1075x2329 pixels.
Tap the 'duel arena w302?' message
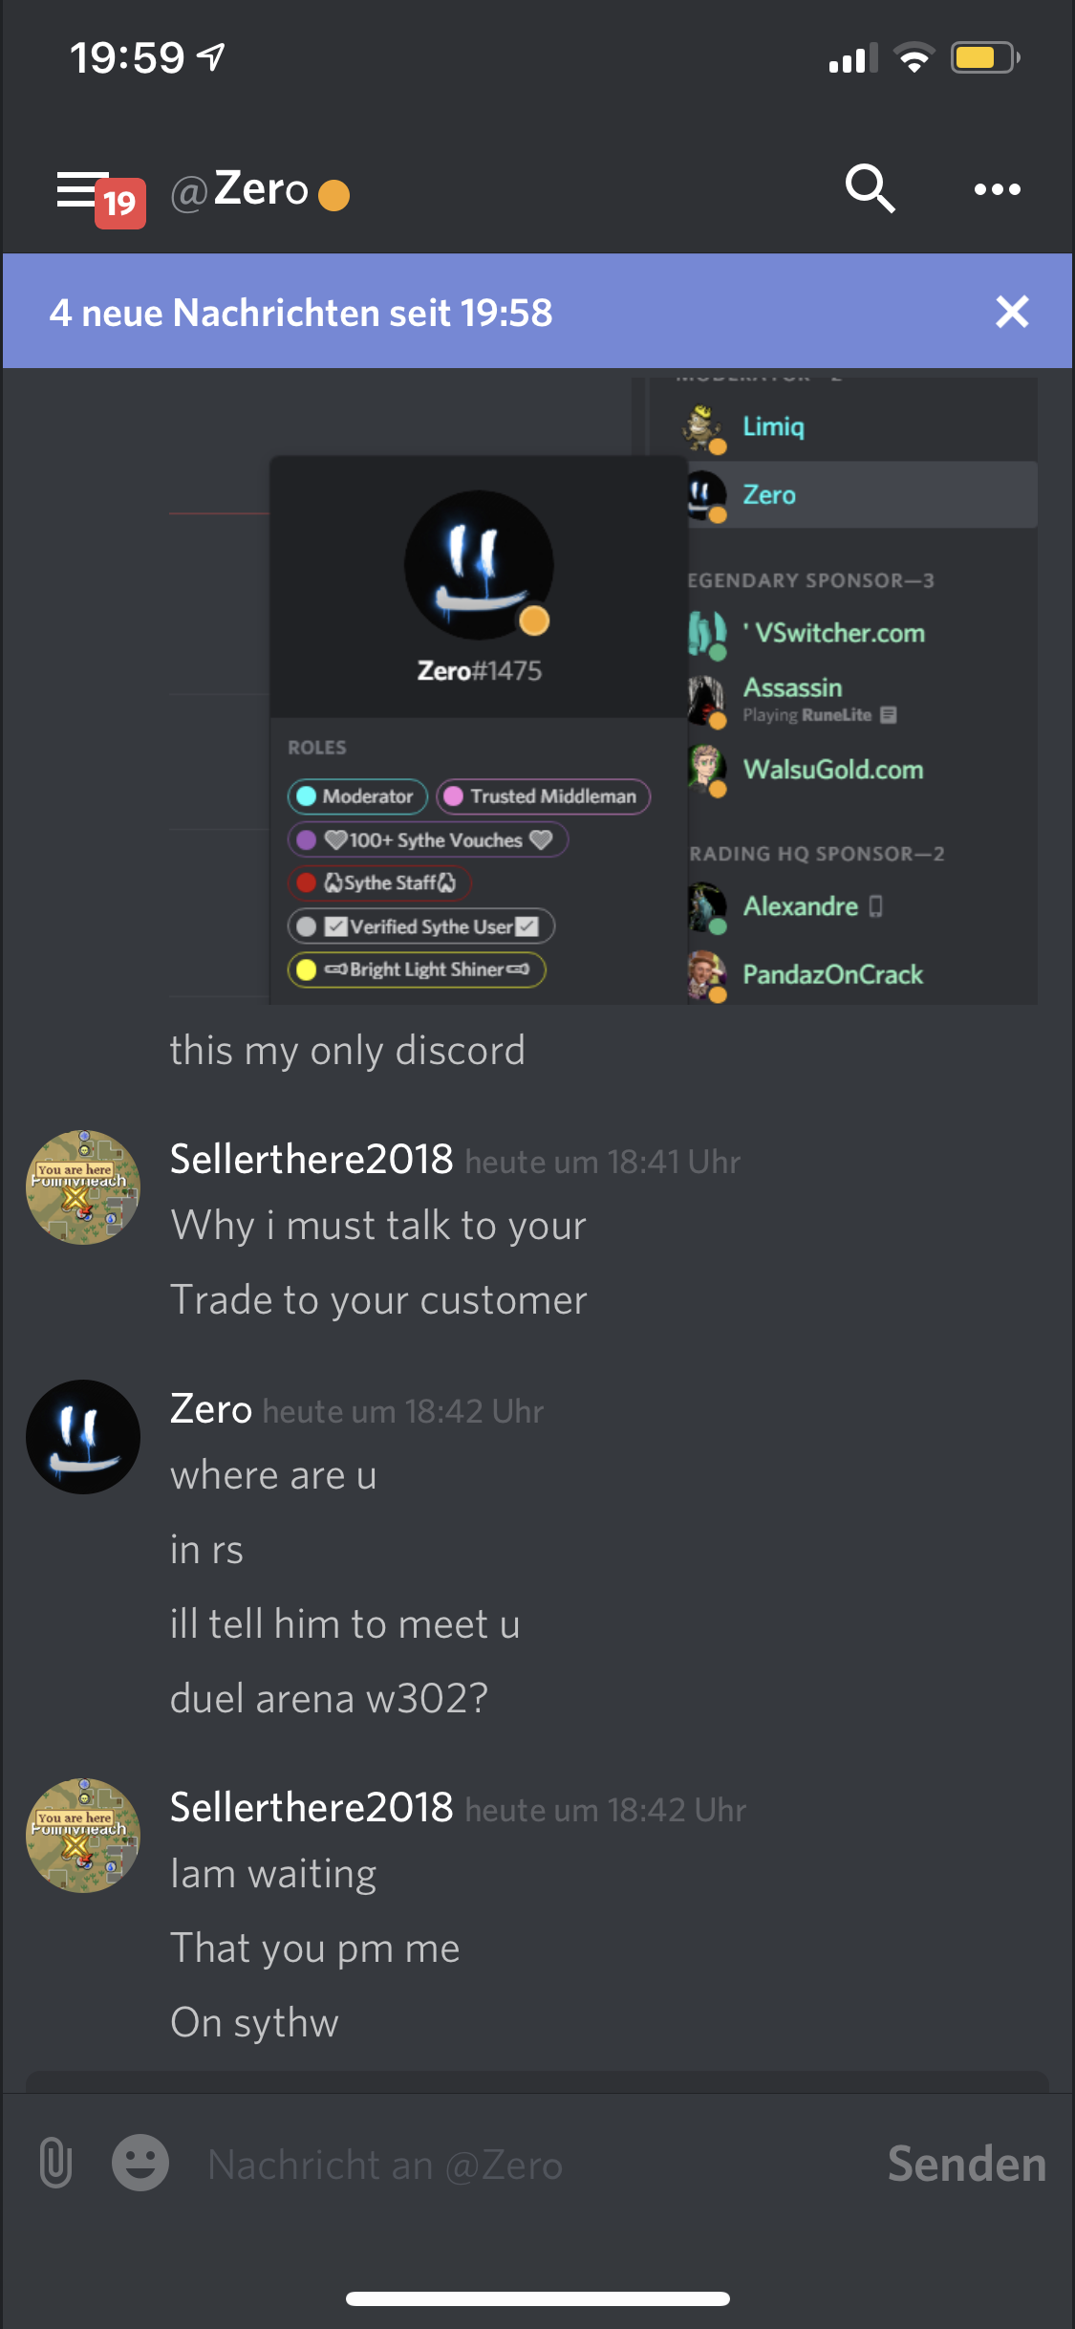(x=329, y=1699)
